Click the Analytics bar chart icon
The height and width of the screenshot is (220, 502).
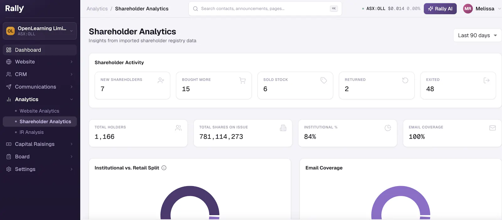coord(9,99)
